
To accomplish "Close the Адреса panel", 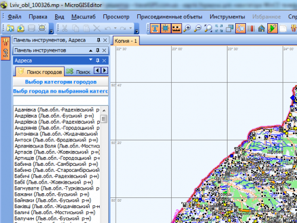I will [x=104, y=61].
